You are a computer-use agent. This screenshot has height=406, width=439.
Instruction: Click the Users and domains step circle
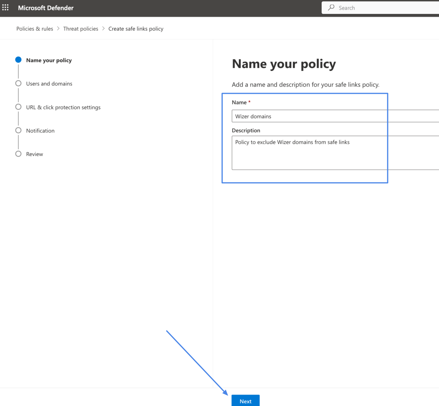click(x=18, y=83)
